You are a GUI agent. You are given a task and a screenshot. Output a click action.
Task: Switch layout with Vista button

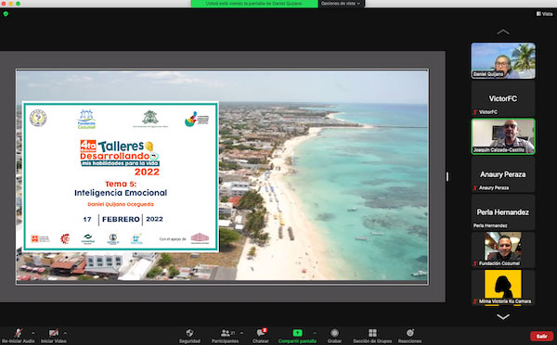point(545,14)
